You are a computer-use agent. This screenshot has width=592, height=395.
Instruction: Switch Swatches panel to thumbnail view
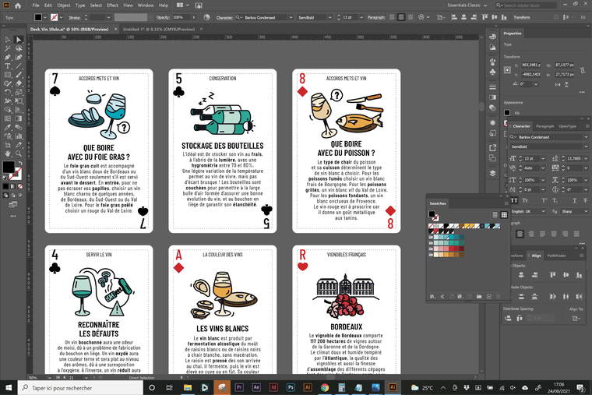tap(504, 215)
